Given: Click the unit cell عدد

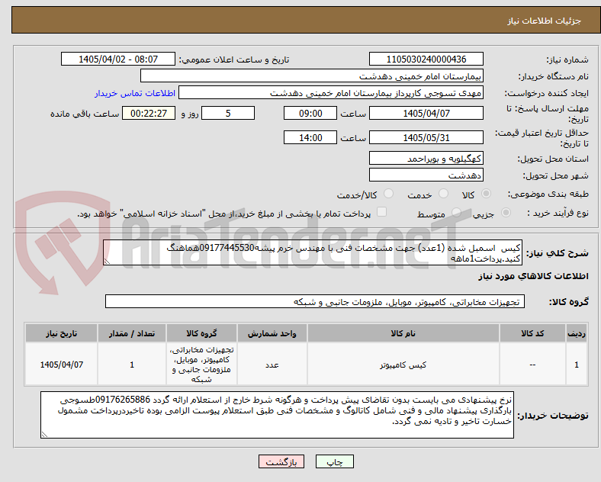Looking at the screenshot, I should point(272,365).
